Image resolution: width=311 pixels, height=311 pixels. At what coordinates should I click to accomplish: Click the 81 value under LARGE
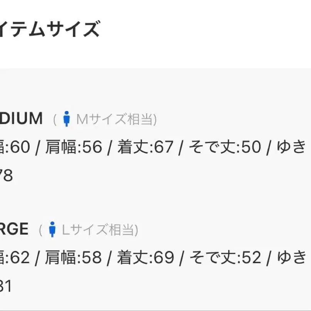(6, 286)
